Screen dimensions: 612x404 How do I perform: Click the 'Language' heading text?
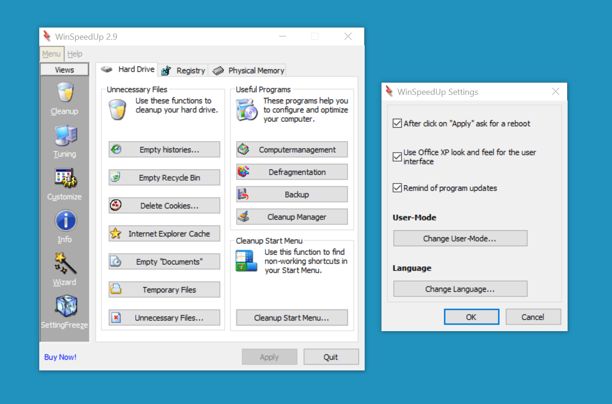click(x=412, y=268)
